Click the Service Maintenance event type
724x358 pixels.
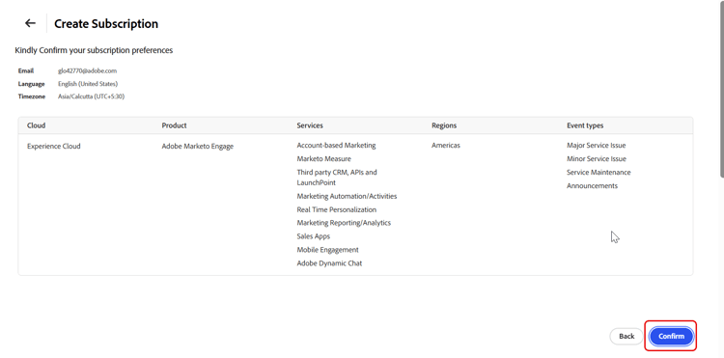[x=599, y=172]
